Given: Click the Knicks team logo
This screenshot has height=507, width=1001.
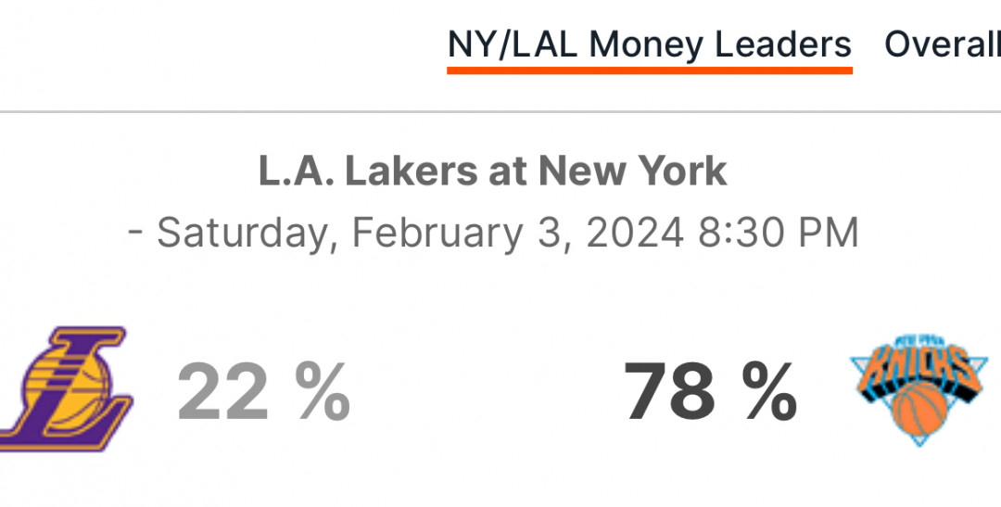Looking at the screenshot, I should coord(919,387).
